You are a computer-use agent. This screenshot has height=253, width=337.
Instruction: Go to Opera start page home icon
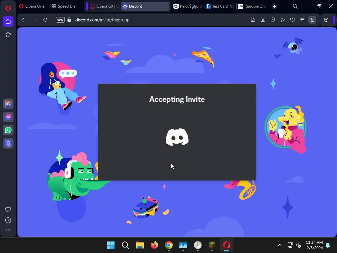[8, 21]
